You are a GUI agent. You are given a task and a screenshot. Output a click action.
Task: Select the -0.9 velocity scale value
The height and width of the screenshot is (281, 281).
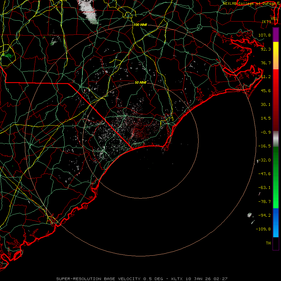pyautogui.click(x=266, y=132)
